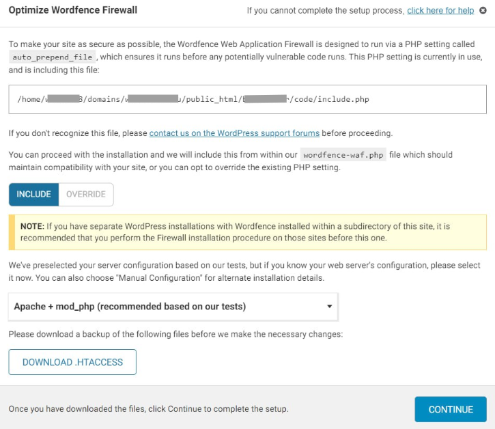495x429 pixels.
Task: Open the "click here for help" link
Action: coord(440,11)
